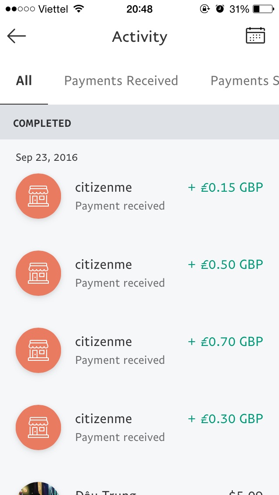Tap store icon for £0.70 payment
The width and height of the screenshot is (279, 495).
(x=38, y=350)
